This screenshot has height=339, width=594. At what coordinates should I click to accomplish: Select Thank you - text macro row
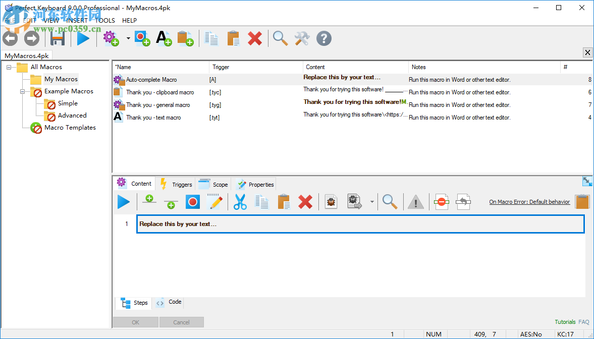pos(352,118)
